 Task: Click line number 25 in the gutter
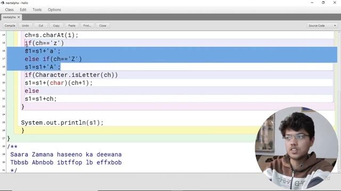point(4,123)
